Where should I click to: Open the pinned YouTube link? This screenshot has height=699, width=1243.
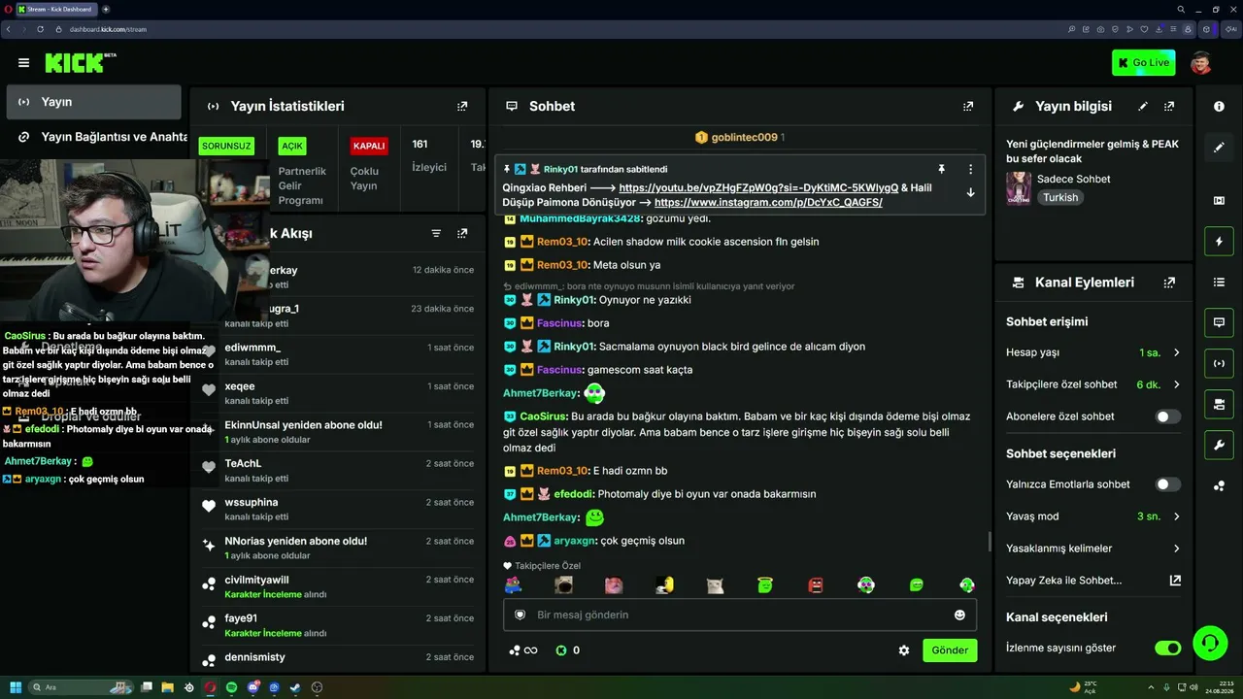click(758, 187)
